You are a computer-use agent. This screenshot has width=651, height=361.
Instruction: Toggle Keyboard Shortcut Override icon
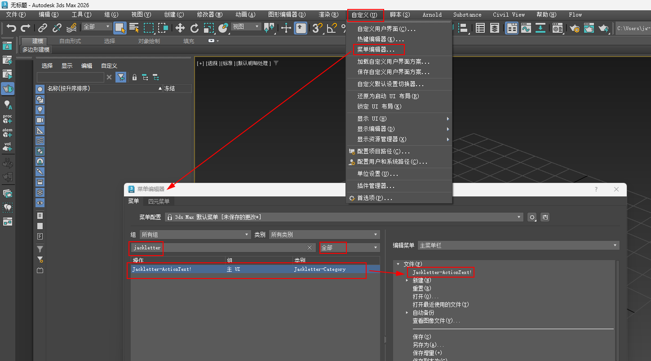[301, 28]
